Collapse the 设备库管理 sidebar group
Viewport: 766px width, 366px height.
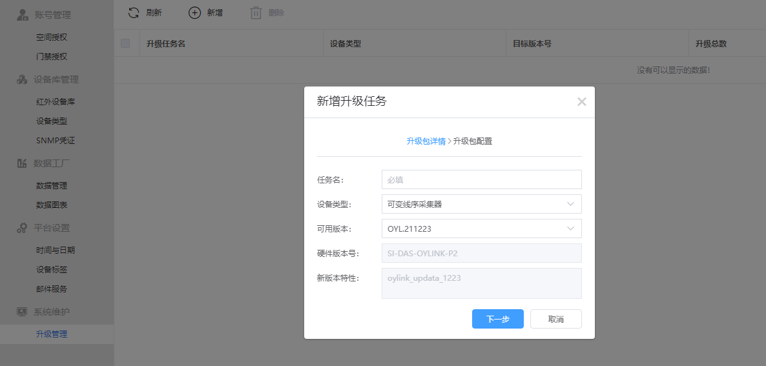tap(57, 79)
